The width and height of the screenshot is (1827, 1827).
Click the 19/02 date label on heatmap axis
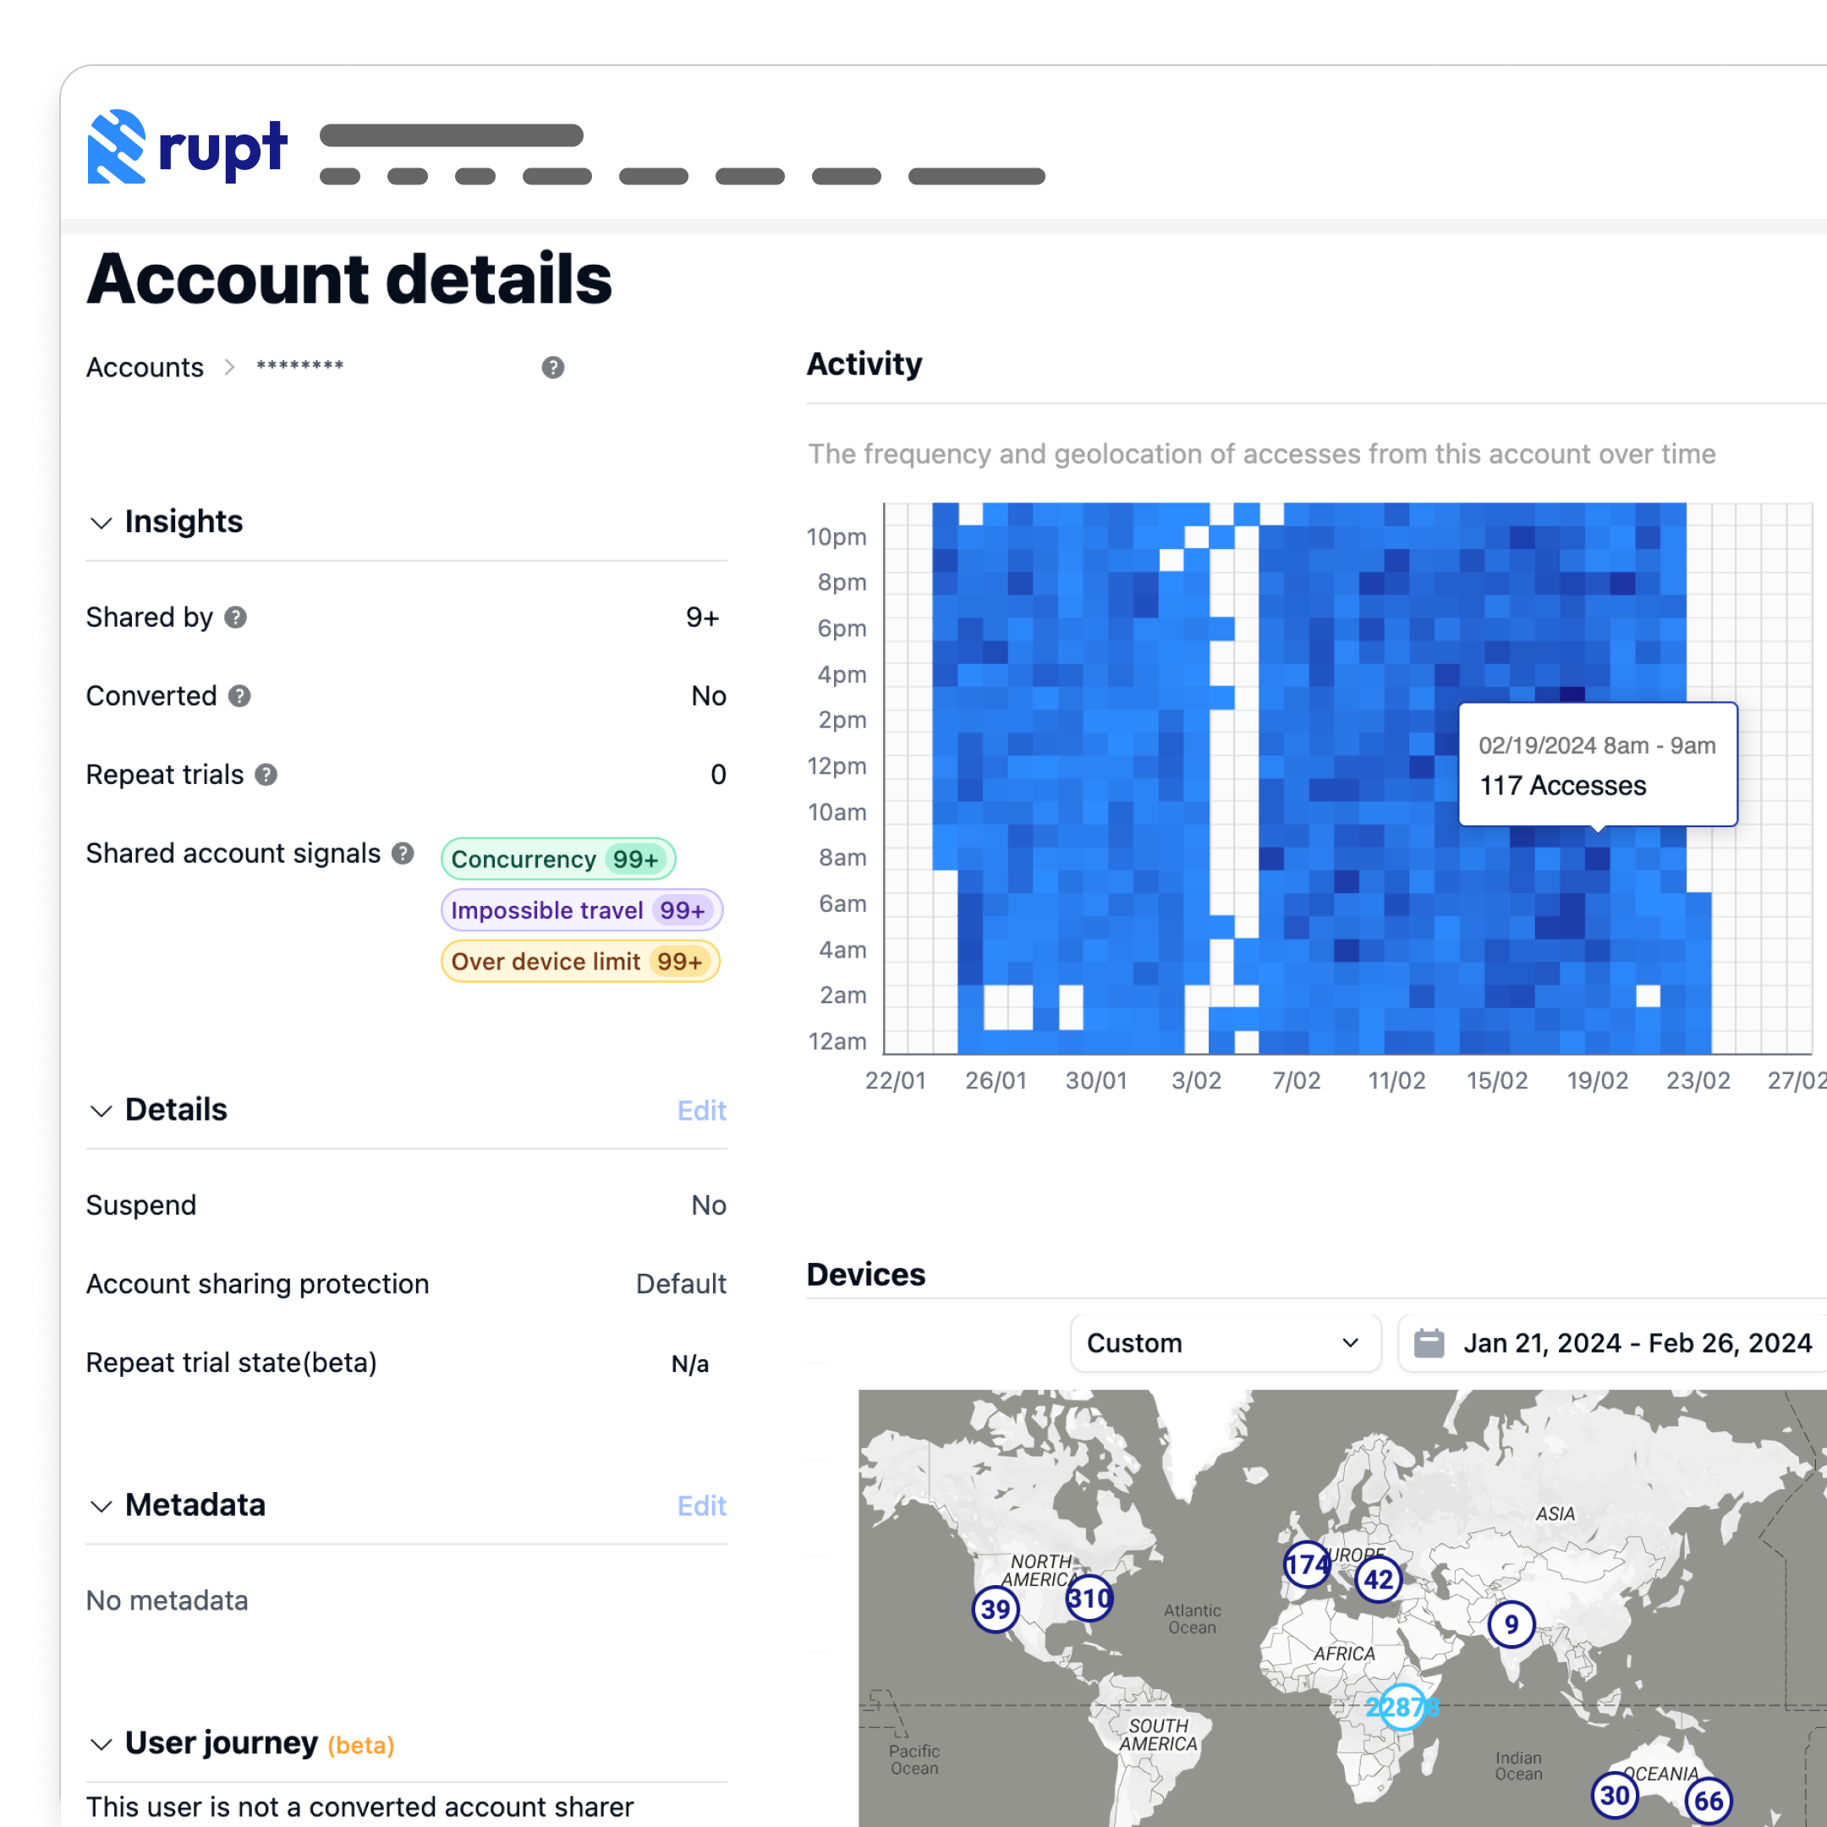tap(1597, 1080)
